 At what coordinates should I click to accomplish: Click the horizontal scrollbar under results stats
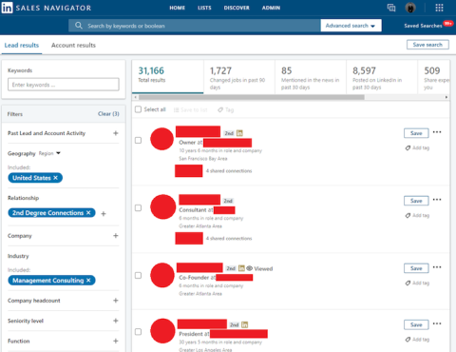(x=252, y=97)
